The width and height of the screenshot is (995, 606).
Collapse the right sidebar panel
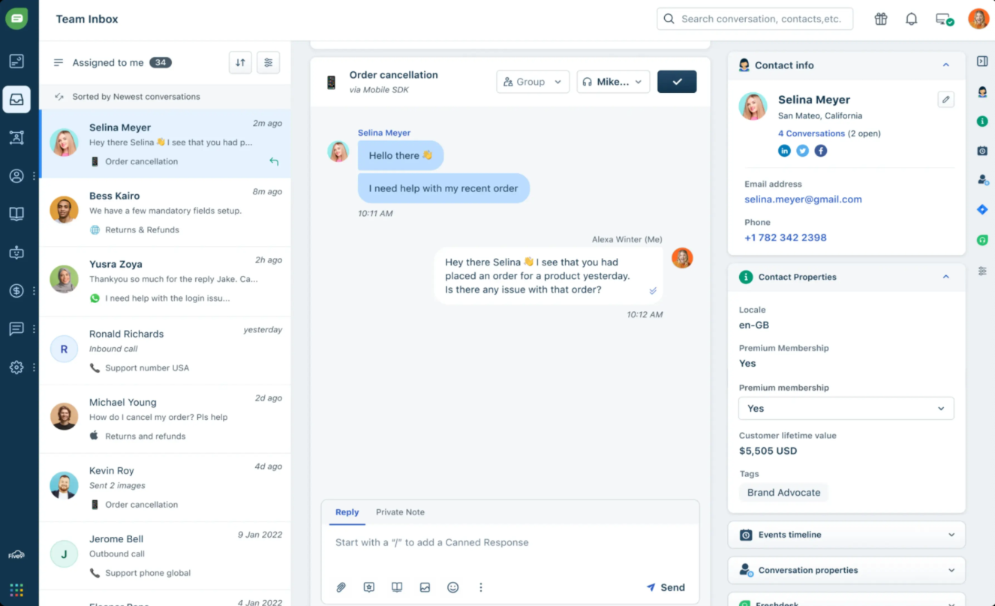click(x=981, y=61)
